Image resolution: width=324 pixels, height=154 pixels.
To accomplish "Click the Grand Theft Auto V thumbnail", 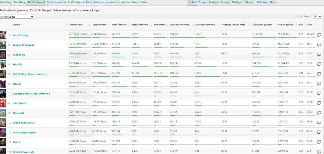I will coord(3,123).
